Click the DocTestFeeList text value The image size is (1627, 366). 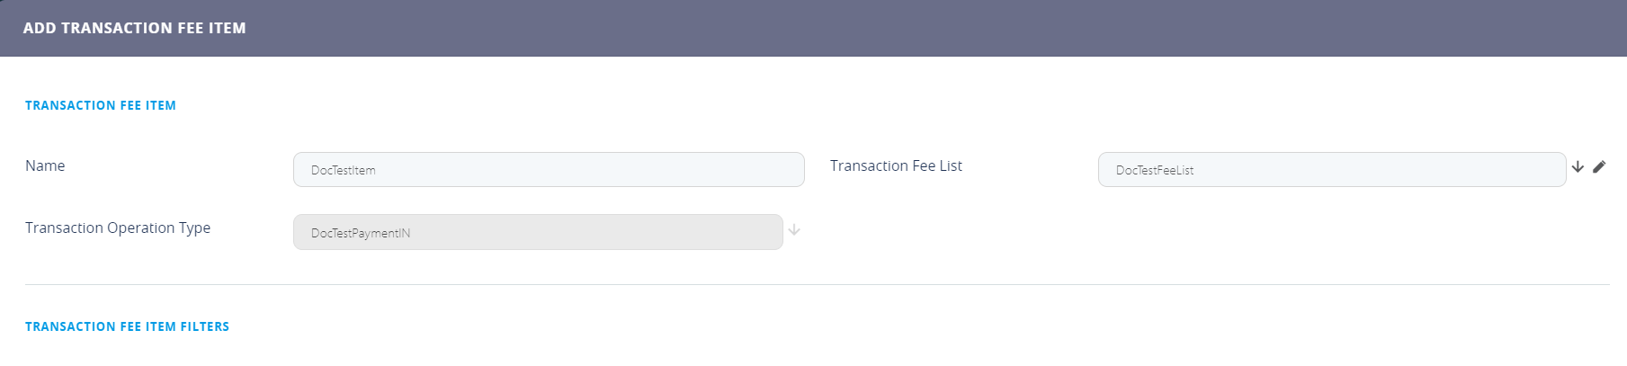click(1155, 171)
